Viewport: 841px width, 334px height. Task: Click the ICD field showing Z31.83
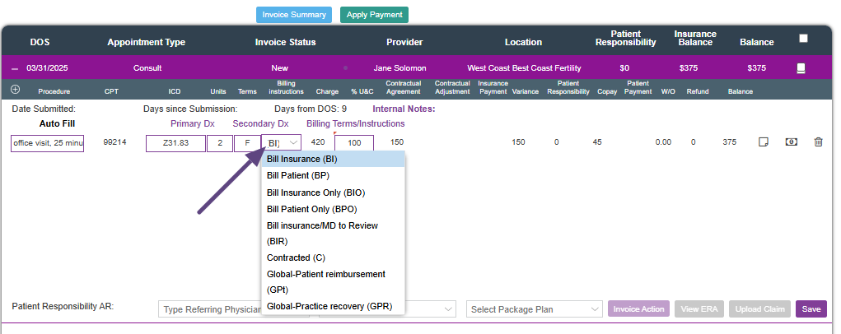tap(175, 143)
